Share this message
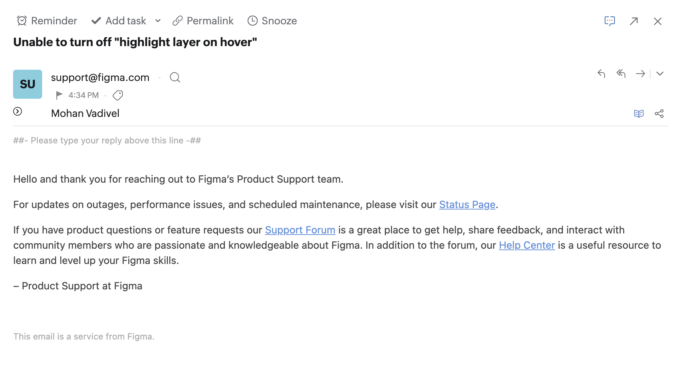 pyautogui.click(x=659, y=114)
